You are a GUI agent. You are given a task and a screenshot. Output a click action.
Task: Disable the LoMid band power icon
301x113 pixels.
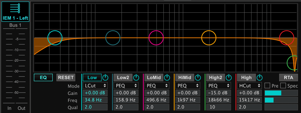(167, 78)
